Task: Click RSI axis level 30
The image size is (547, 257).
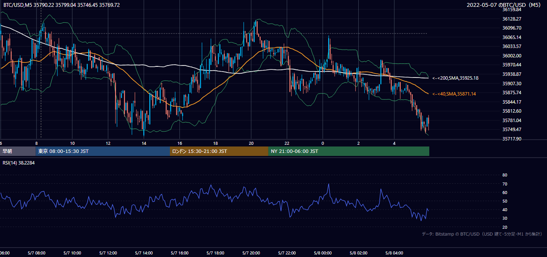Action: [x=505, y=218]
